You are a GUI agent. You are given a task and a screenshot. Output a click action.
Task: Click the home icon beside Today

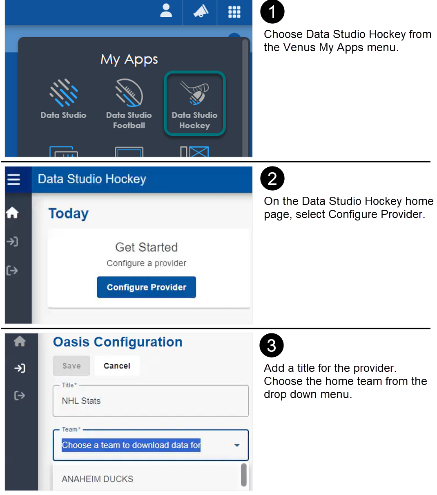pyautogui.click(x=12, y=213)
